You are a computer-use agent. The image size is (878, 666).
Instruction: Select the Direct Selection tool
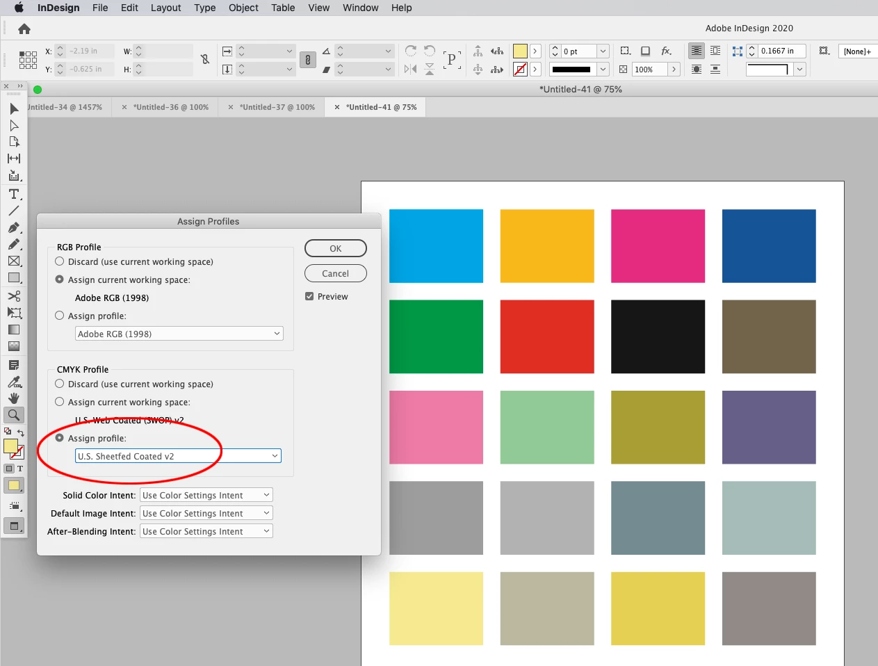[14, 125]
